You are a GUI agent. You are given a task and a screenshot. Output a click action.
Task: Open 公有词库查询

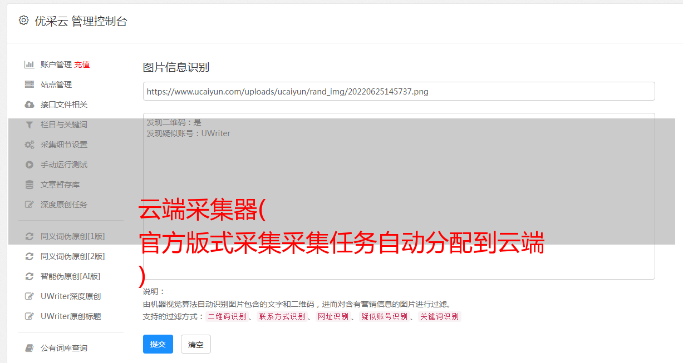(x=64, y=348)
